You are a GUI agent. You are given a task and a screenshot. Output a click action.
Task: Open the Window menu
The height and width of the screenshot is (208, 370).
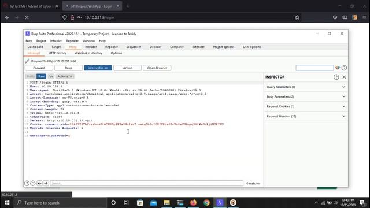88,41
